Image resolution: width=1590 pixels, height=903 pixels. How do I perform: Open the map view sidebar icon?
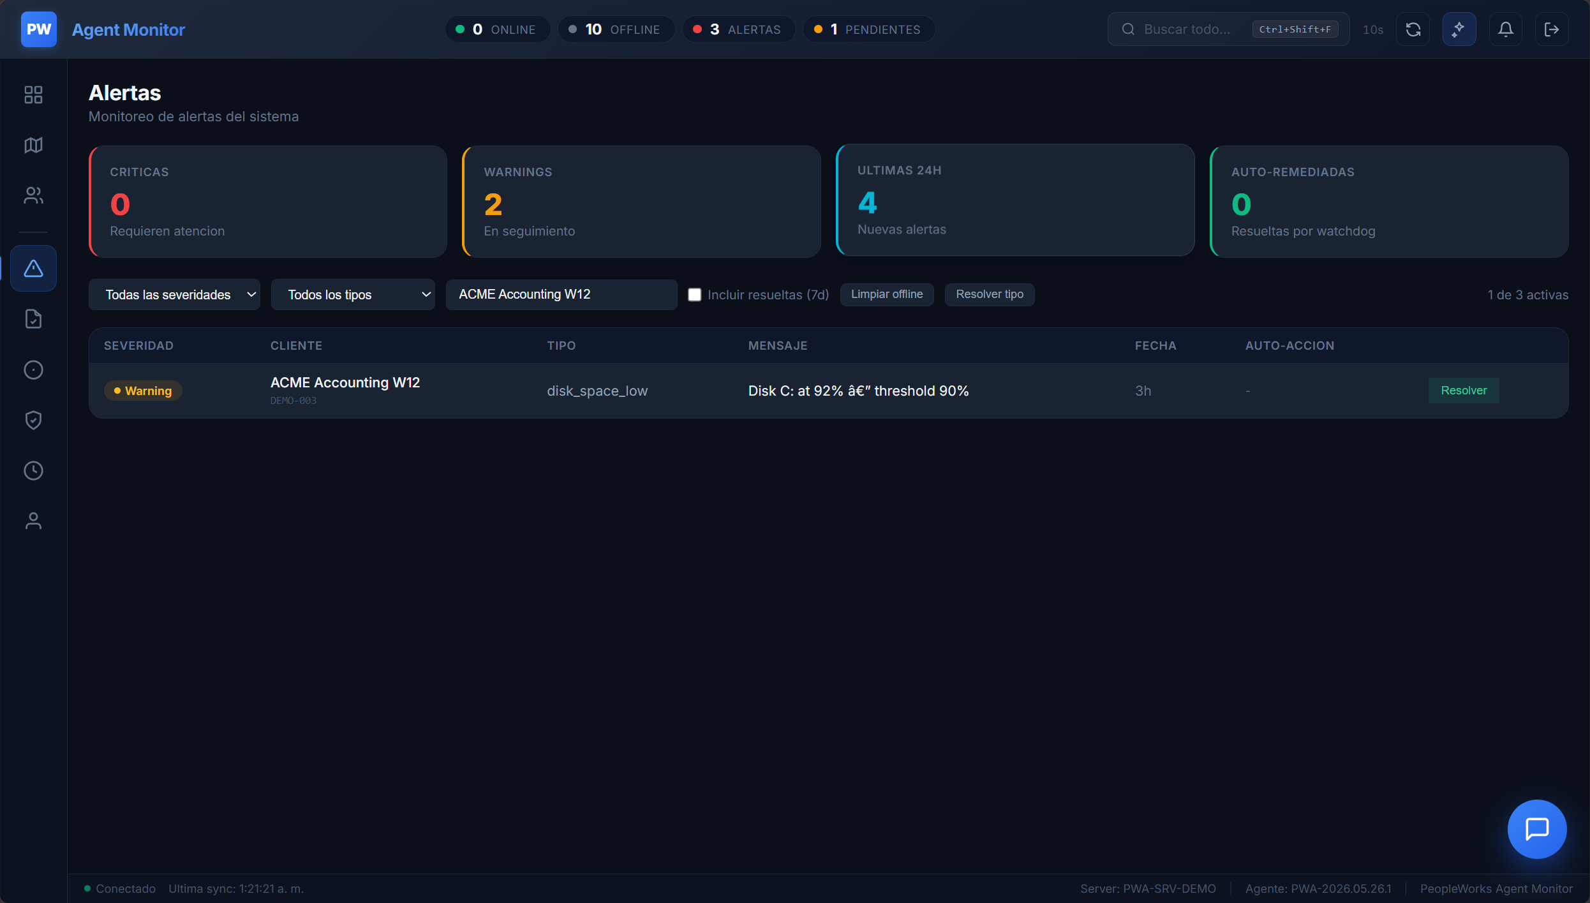(33, 145)
